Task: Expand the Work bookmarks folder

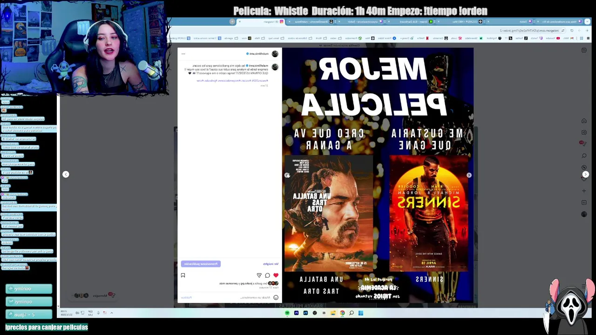Action: point(321,38)
